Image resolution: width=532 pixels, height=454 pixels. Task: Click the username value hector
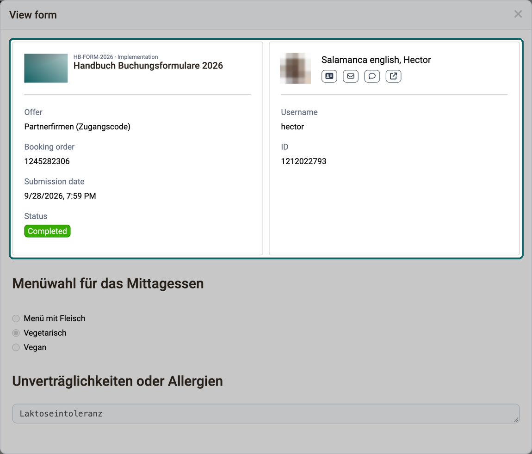(292, 127)
